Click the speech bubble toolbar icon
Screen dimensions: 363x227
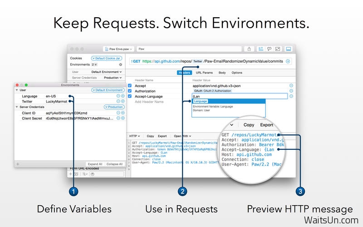(x=269, y=49)
